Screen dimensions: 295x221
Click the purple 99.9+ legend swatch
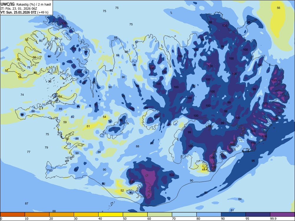282,215
